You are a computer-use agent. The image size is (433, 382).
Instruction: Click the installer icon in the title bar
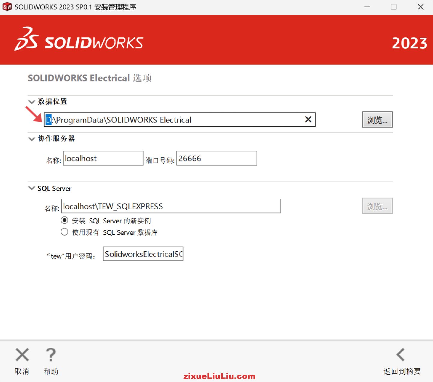click(7, 7)
